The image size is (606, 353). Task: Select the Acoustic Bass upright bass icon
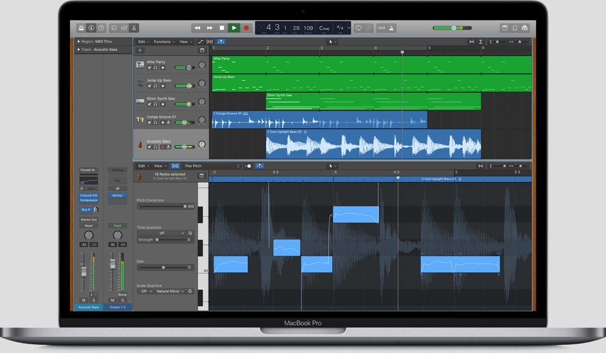coord(140,144)
